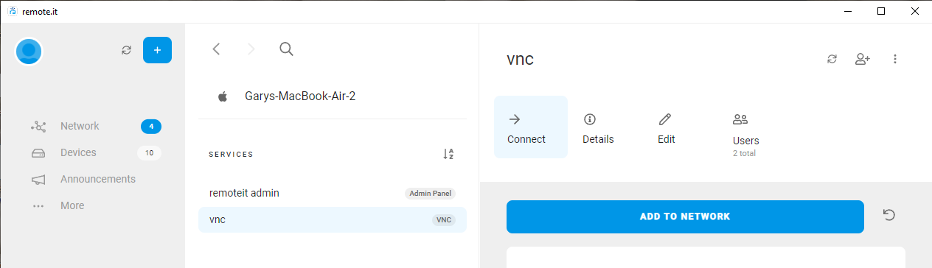Share vnc via add user icon
The image size is (932, 268).
coord(863,59)
